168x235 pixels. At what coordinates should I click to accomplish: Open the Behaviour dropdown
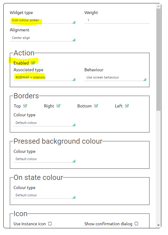pos(115,78)
